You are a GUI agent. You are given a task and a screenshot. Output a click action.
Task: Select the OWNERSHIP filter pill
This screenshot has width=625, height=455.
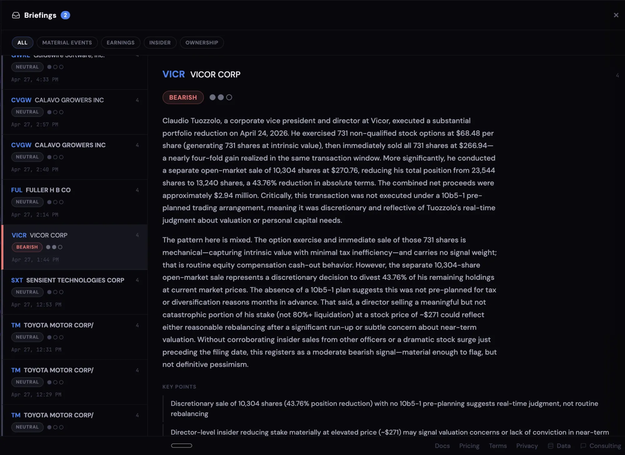tap(202, 42)
